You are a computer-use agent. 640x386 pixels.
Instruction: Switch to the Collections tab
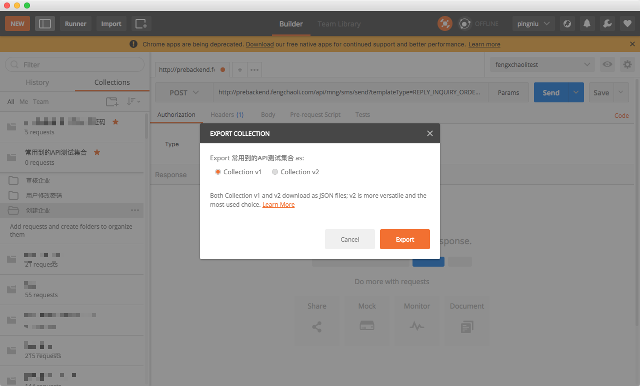(112, 82)
